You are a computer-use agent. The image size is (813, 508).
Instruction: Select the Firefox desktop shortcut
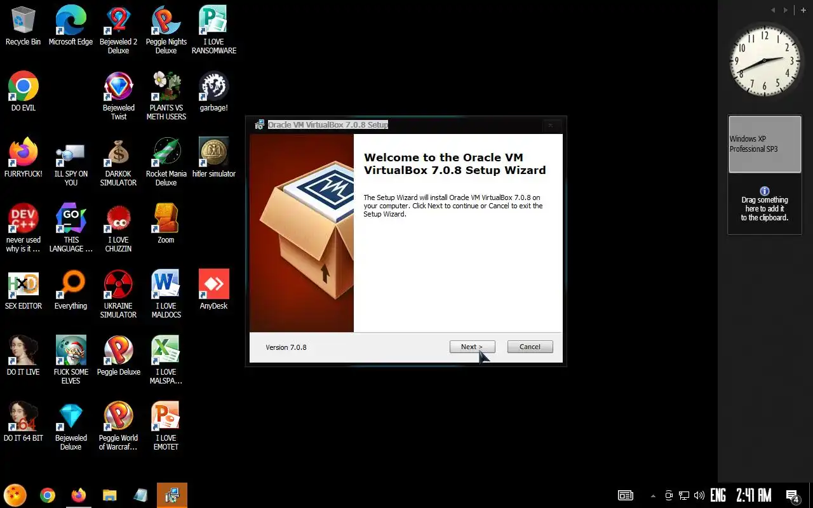23,157
